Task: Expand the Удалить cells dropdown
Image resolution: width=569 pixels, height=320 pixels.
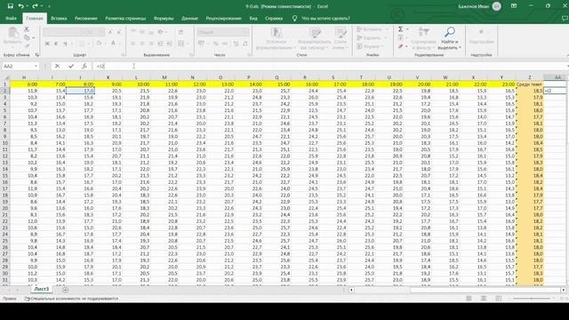Action: click(385, 37)
